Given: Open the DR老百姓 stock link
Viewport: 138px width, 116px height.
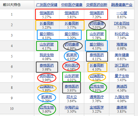Looking at the screenshot, I should click(122, 24).
